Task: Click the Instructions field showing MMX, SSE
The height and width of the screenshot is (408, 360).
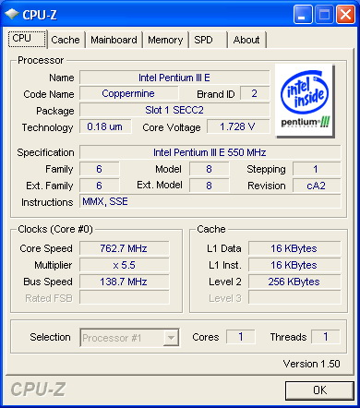Action: [210, 201]
